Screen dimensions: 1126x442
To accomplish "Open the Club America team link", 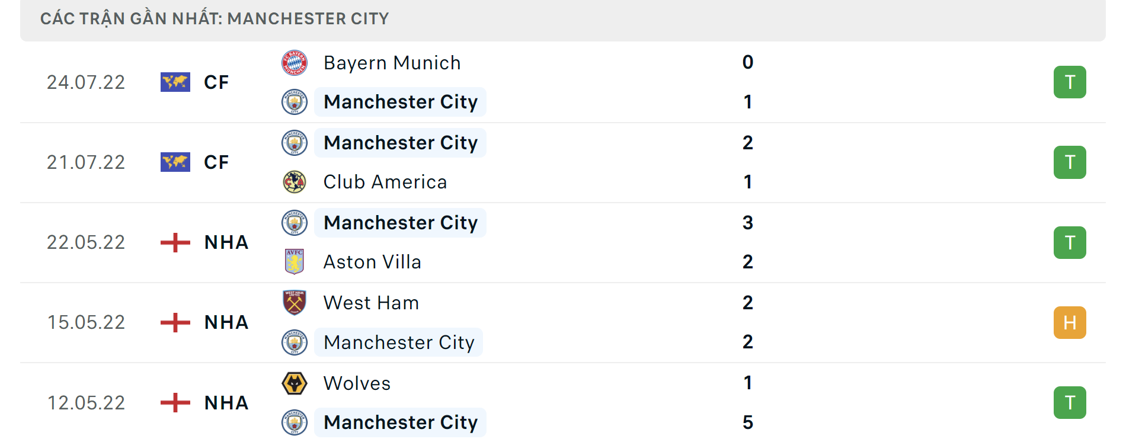I will pos(385,182).
